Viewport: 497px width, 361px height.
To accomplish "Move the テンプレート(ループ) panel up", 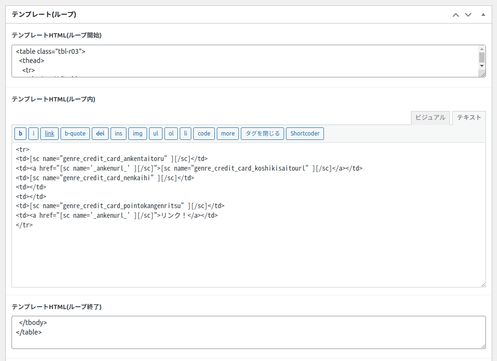I will tap(456, 15).
